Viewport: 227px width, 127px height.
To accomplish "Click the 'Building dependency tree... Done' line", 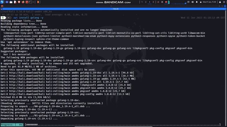I will pyautogui.click(x=23, y=24).
